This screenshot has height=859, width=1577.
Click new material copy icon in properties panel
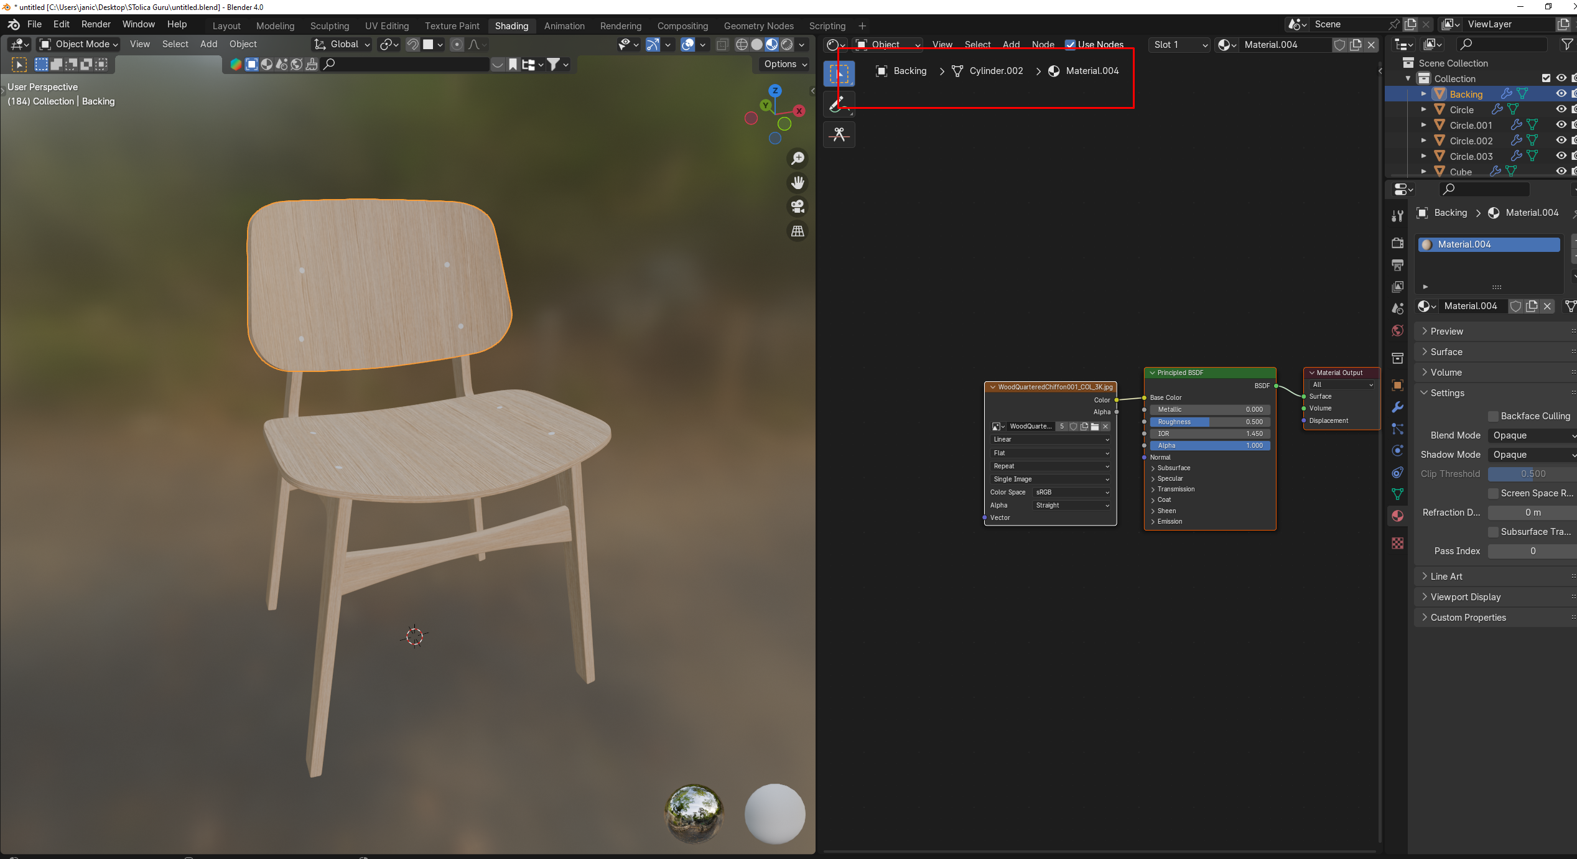coord(1532,306)
